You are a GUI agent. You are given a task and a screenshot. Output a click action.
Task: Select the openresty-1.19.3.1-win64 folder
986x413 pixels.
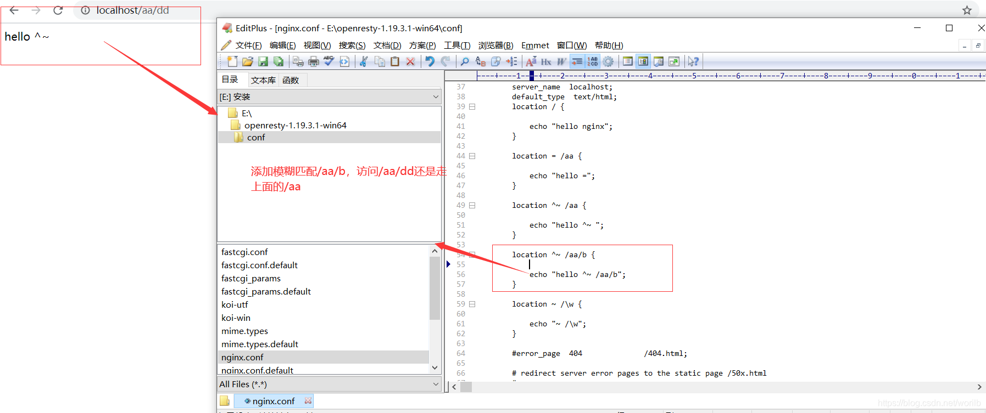click(289, 125)
